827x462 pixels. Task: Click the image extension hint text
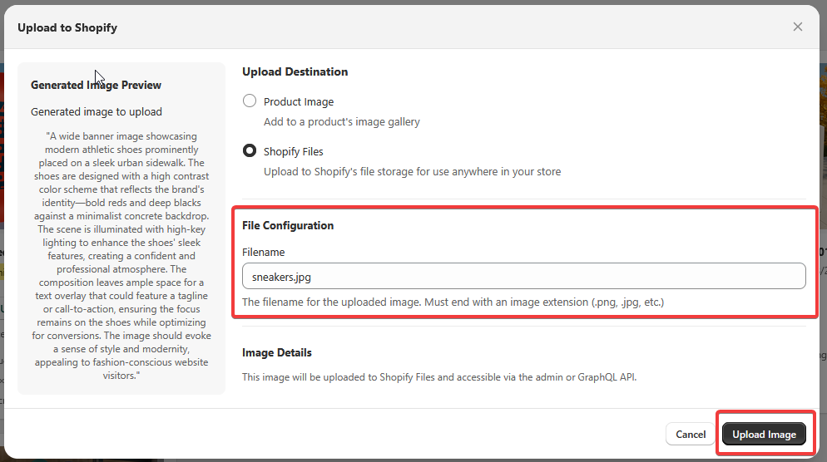(453, 302)
